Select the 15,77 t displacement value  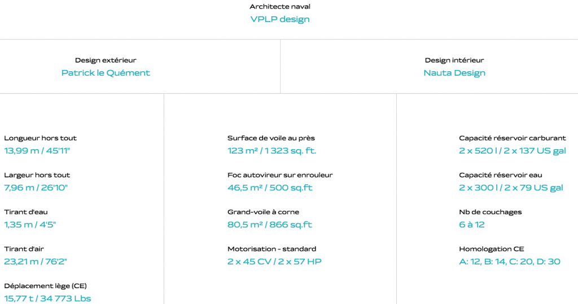click(x=47, y=298)
